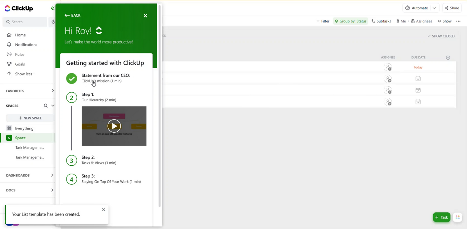Expand the Docs section

tap(52, 190)
